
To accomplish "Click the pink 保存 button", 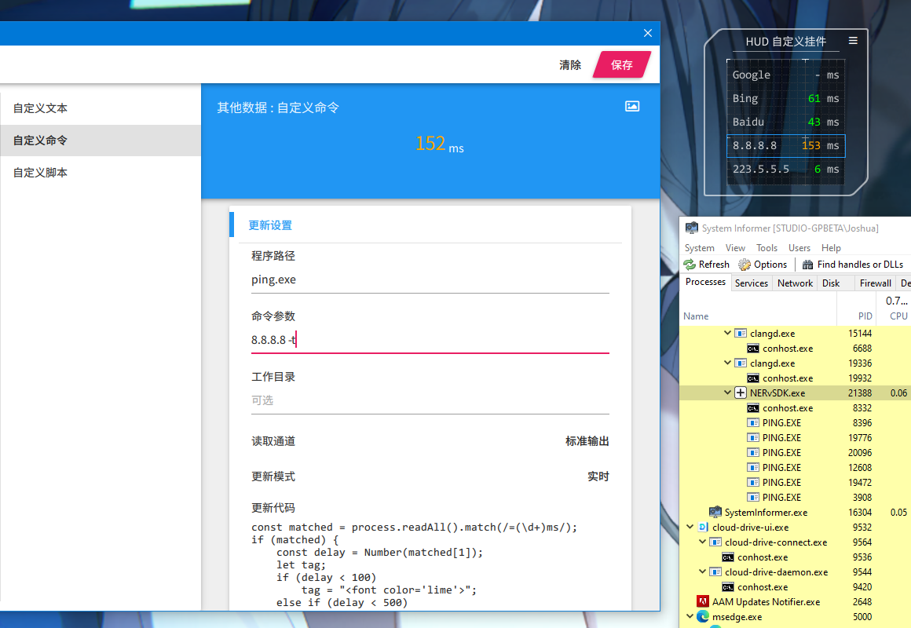I will (622, 65).
